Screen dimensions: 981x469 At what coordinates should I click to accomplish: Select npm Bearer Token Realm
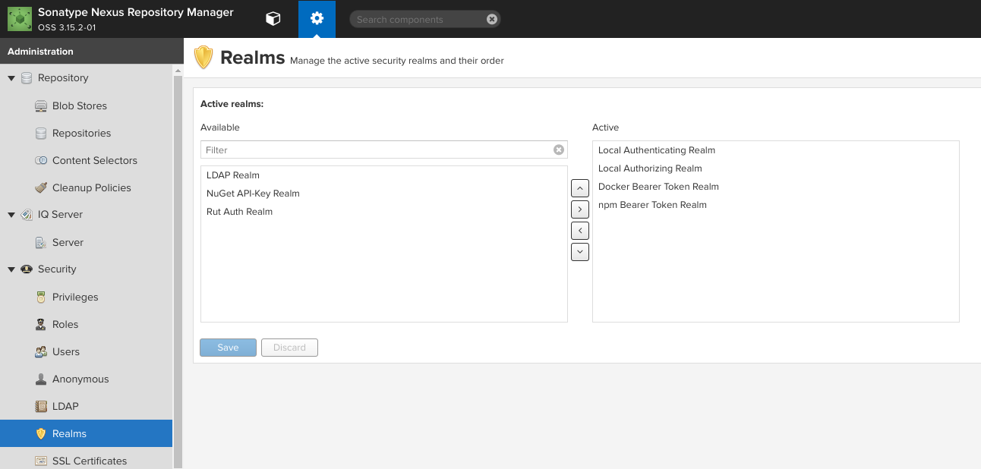[x=776, y=205]
